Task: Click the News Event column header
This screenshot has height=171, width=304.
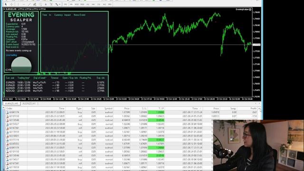Action: pos(79,15)
